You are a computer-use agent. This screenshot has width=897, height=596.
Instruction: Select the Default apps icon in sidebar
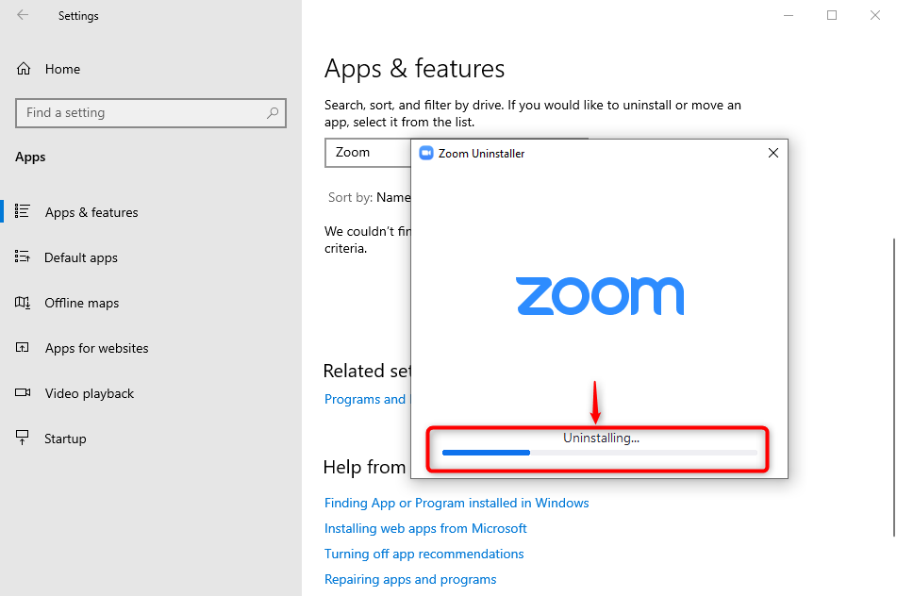pyautogui.click(x=23, y=257)
